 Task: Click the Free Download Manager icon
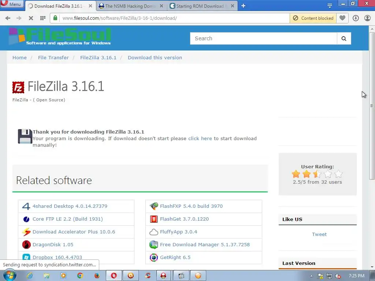pyautogui.click(x=154, y=245)
